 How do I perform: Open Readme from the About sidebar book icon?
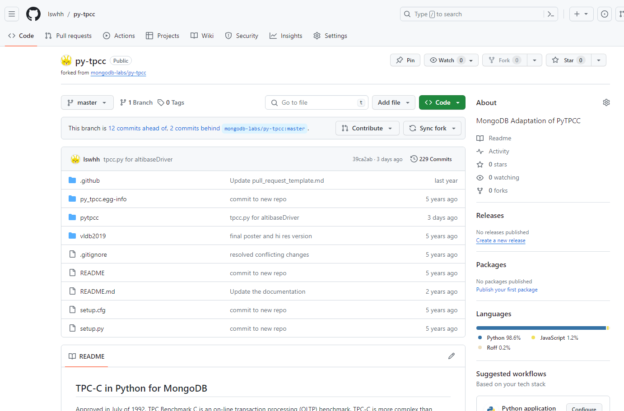[x=480, y=138]
